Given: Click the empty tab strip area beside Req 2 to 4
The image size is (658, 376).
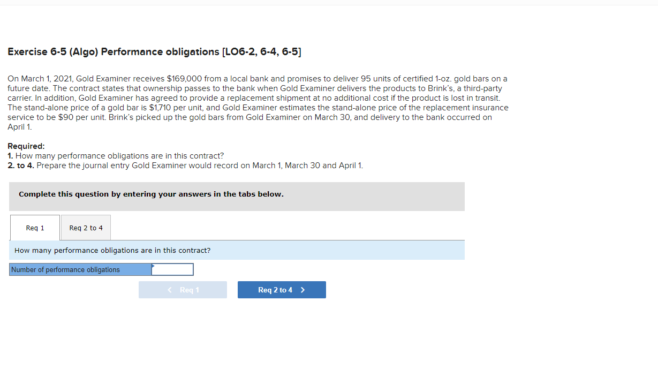Looking at the screenshot, I should point(268,227).
